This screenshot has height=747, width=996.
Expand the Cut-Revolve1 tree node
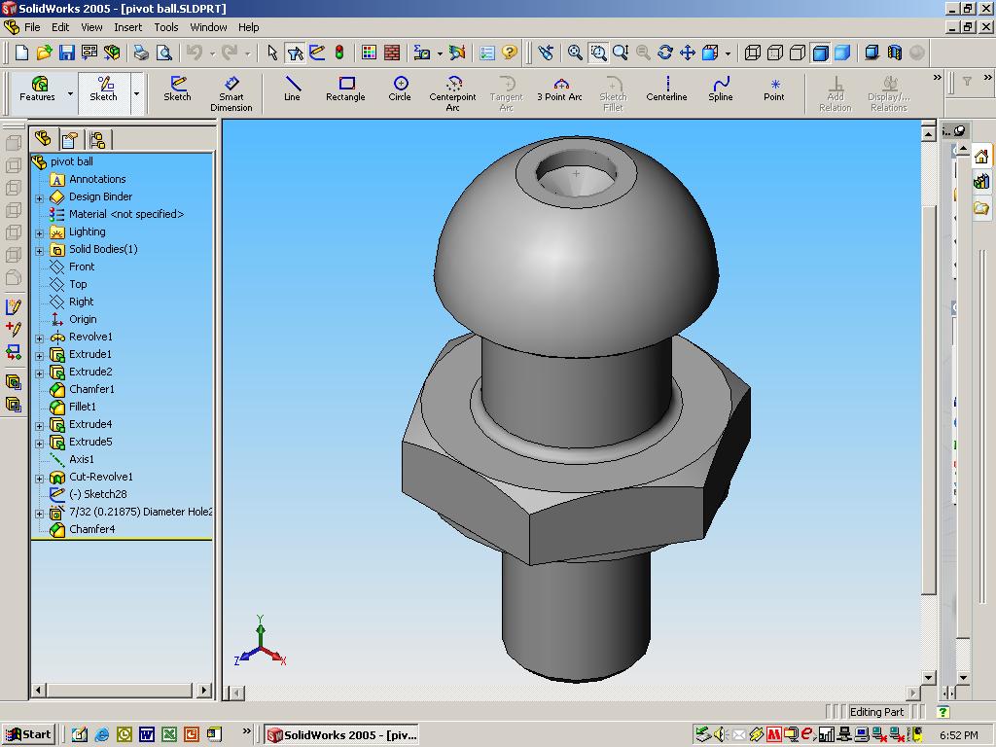(x=39, y=479)
